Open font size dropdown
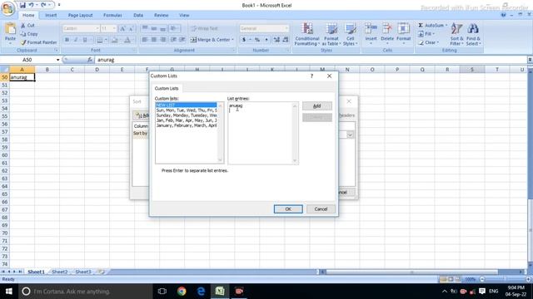Viewport: 533px width, 299px height. (114, 28)
